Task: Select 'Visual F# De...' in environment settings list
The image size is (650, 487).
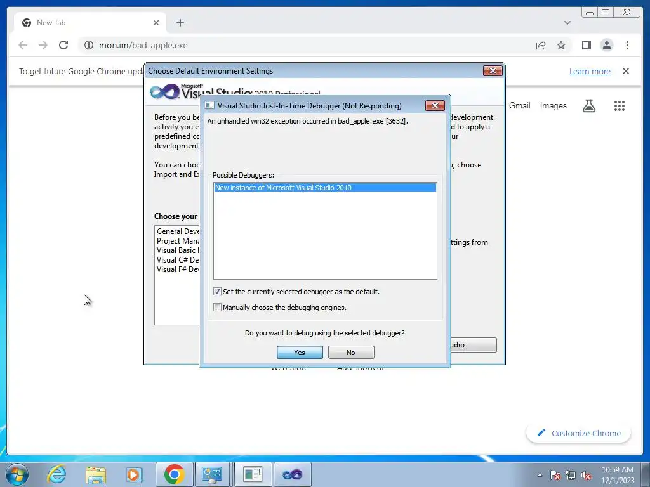Action: click(178, 269)
